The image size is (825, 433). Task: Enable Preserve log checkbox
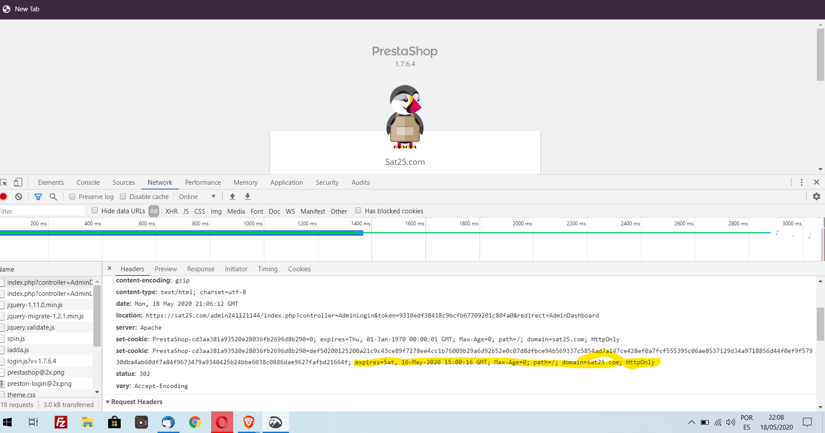click(72, 196)
